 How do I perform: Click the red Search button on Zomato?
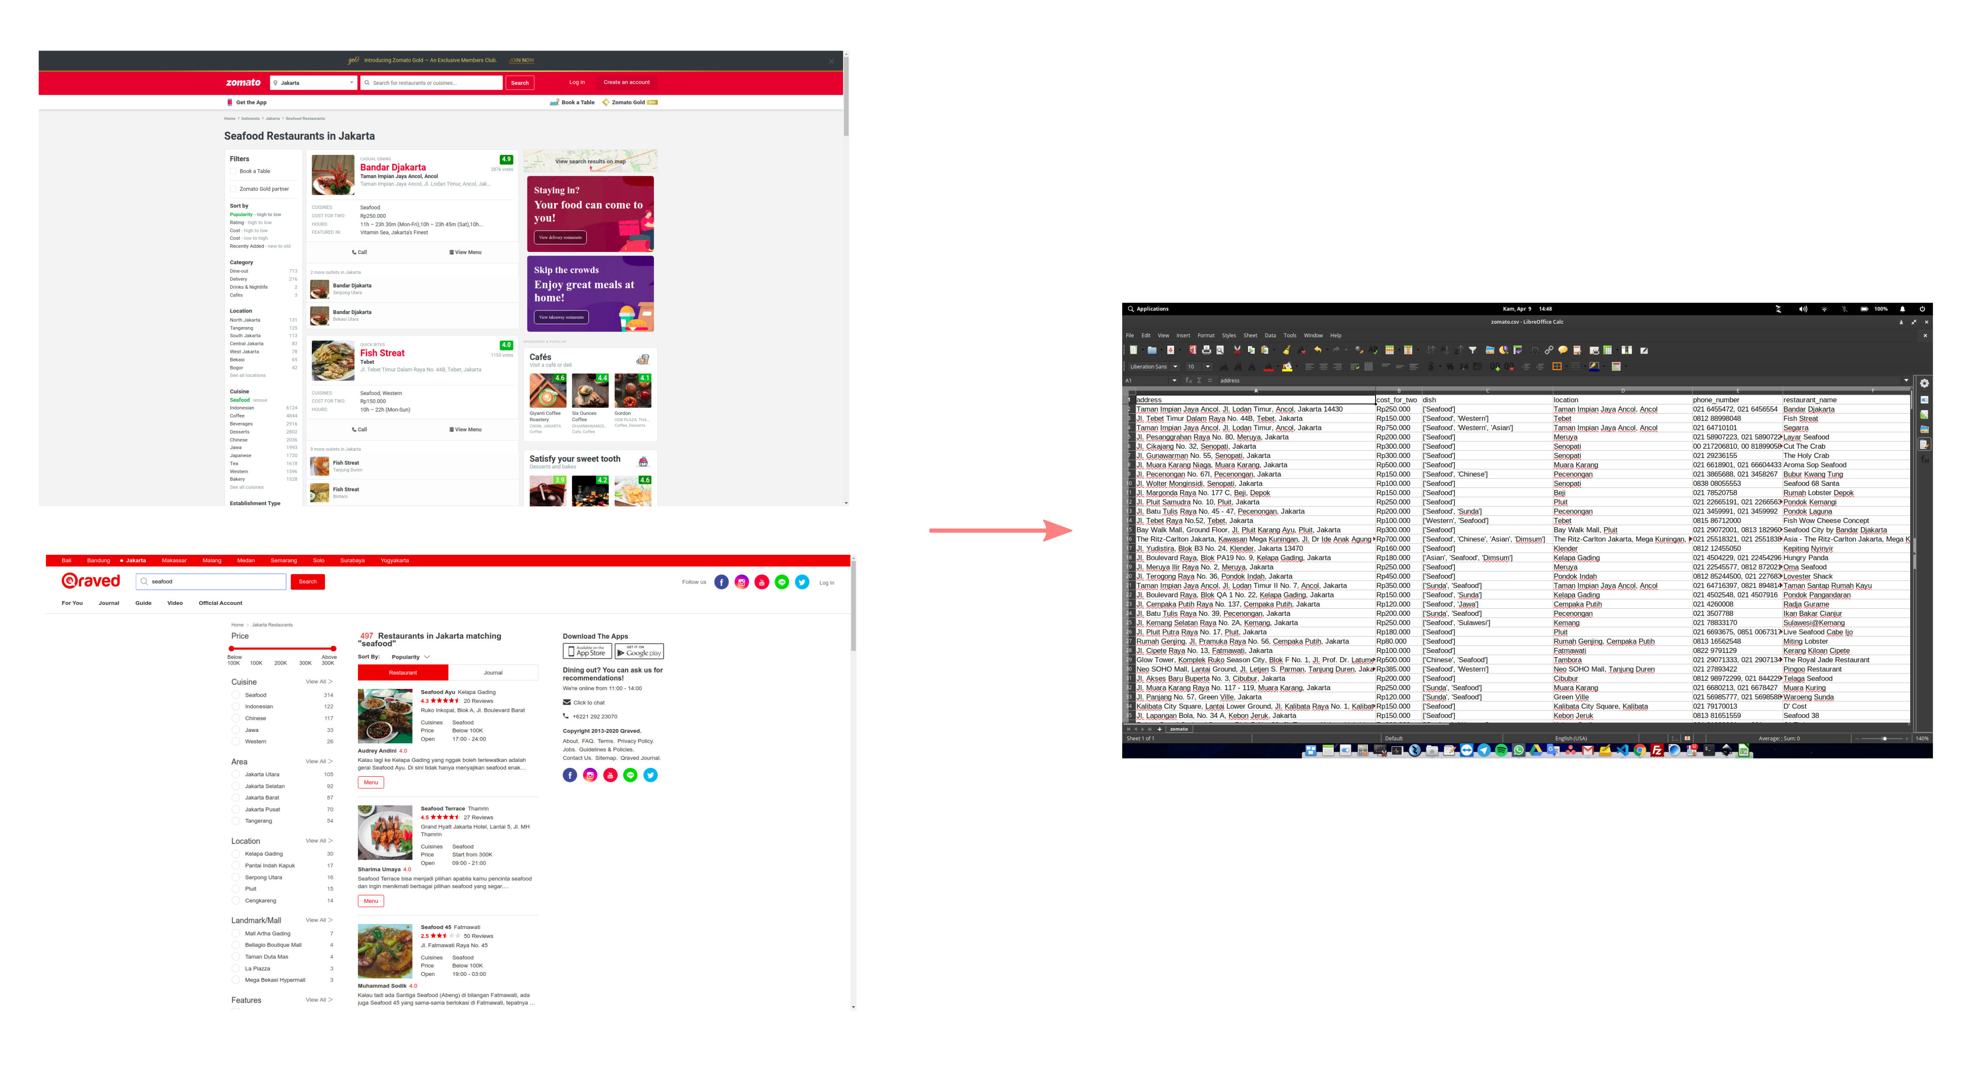(520, 83)
